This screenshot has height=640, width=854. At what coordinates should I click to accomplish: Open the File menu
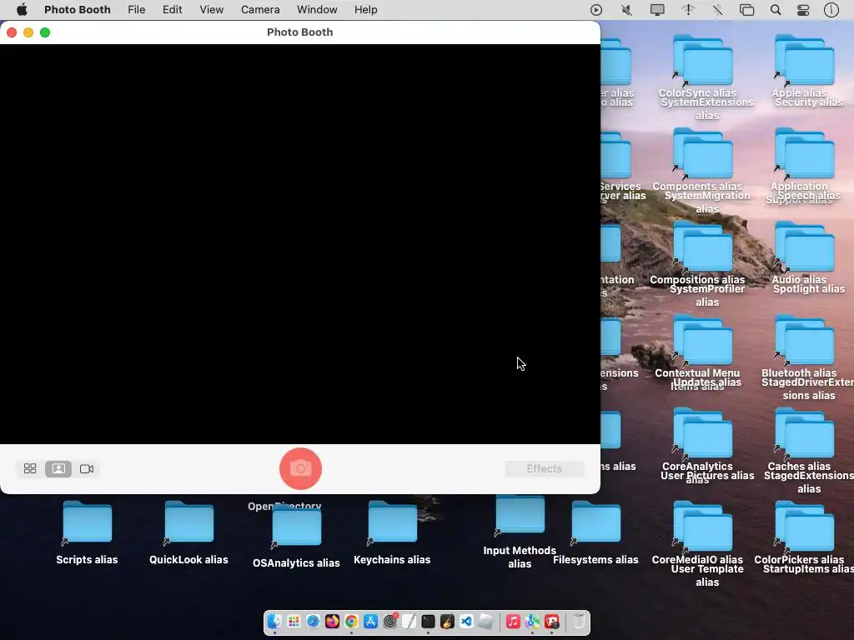pos(136,10)
